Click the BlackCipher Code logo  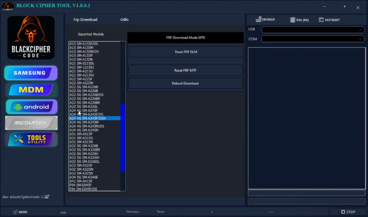click(31, 38)
